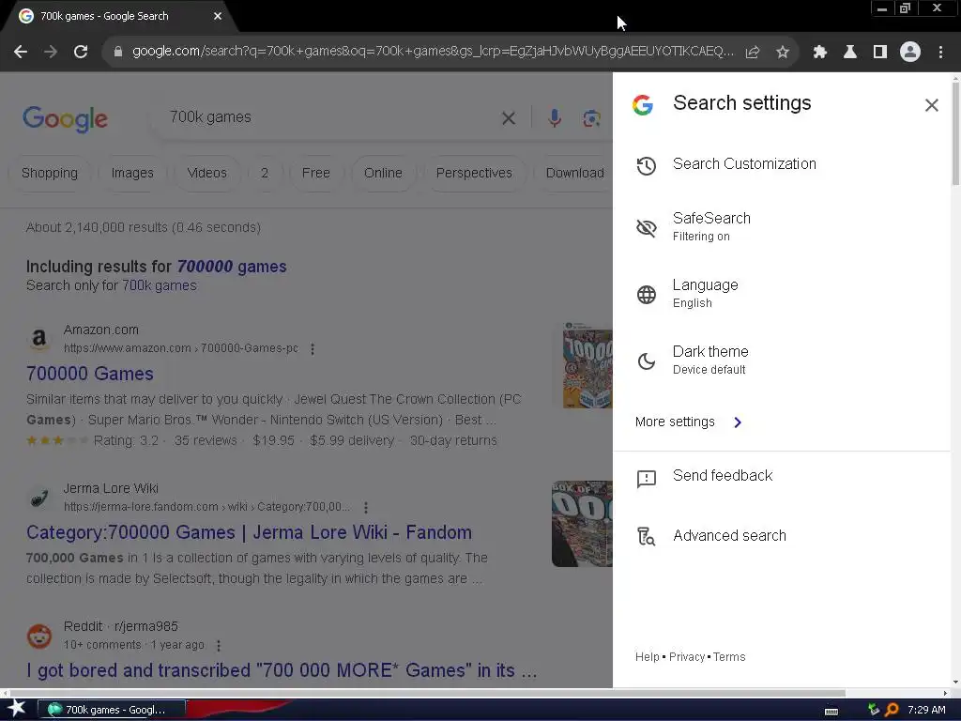Open the Extensions puzzle icon

[820, 53]
